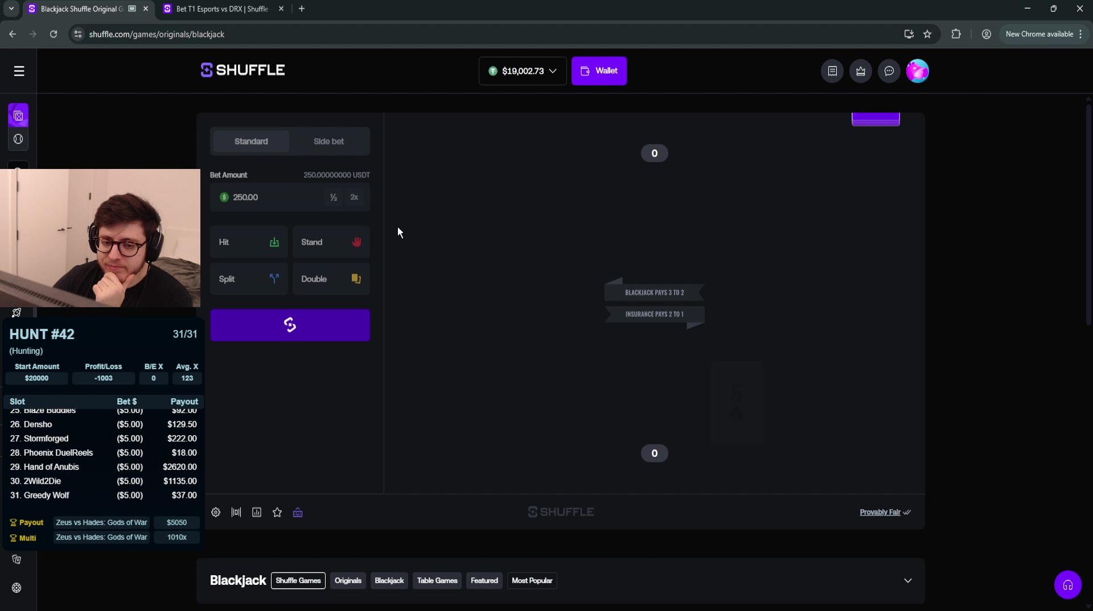The width and height of the screenshot is (1093, 611).
Task: Open the VIP crown icon
Action: pos(861,71)
